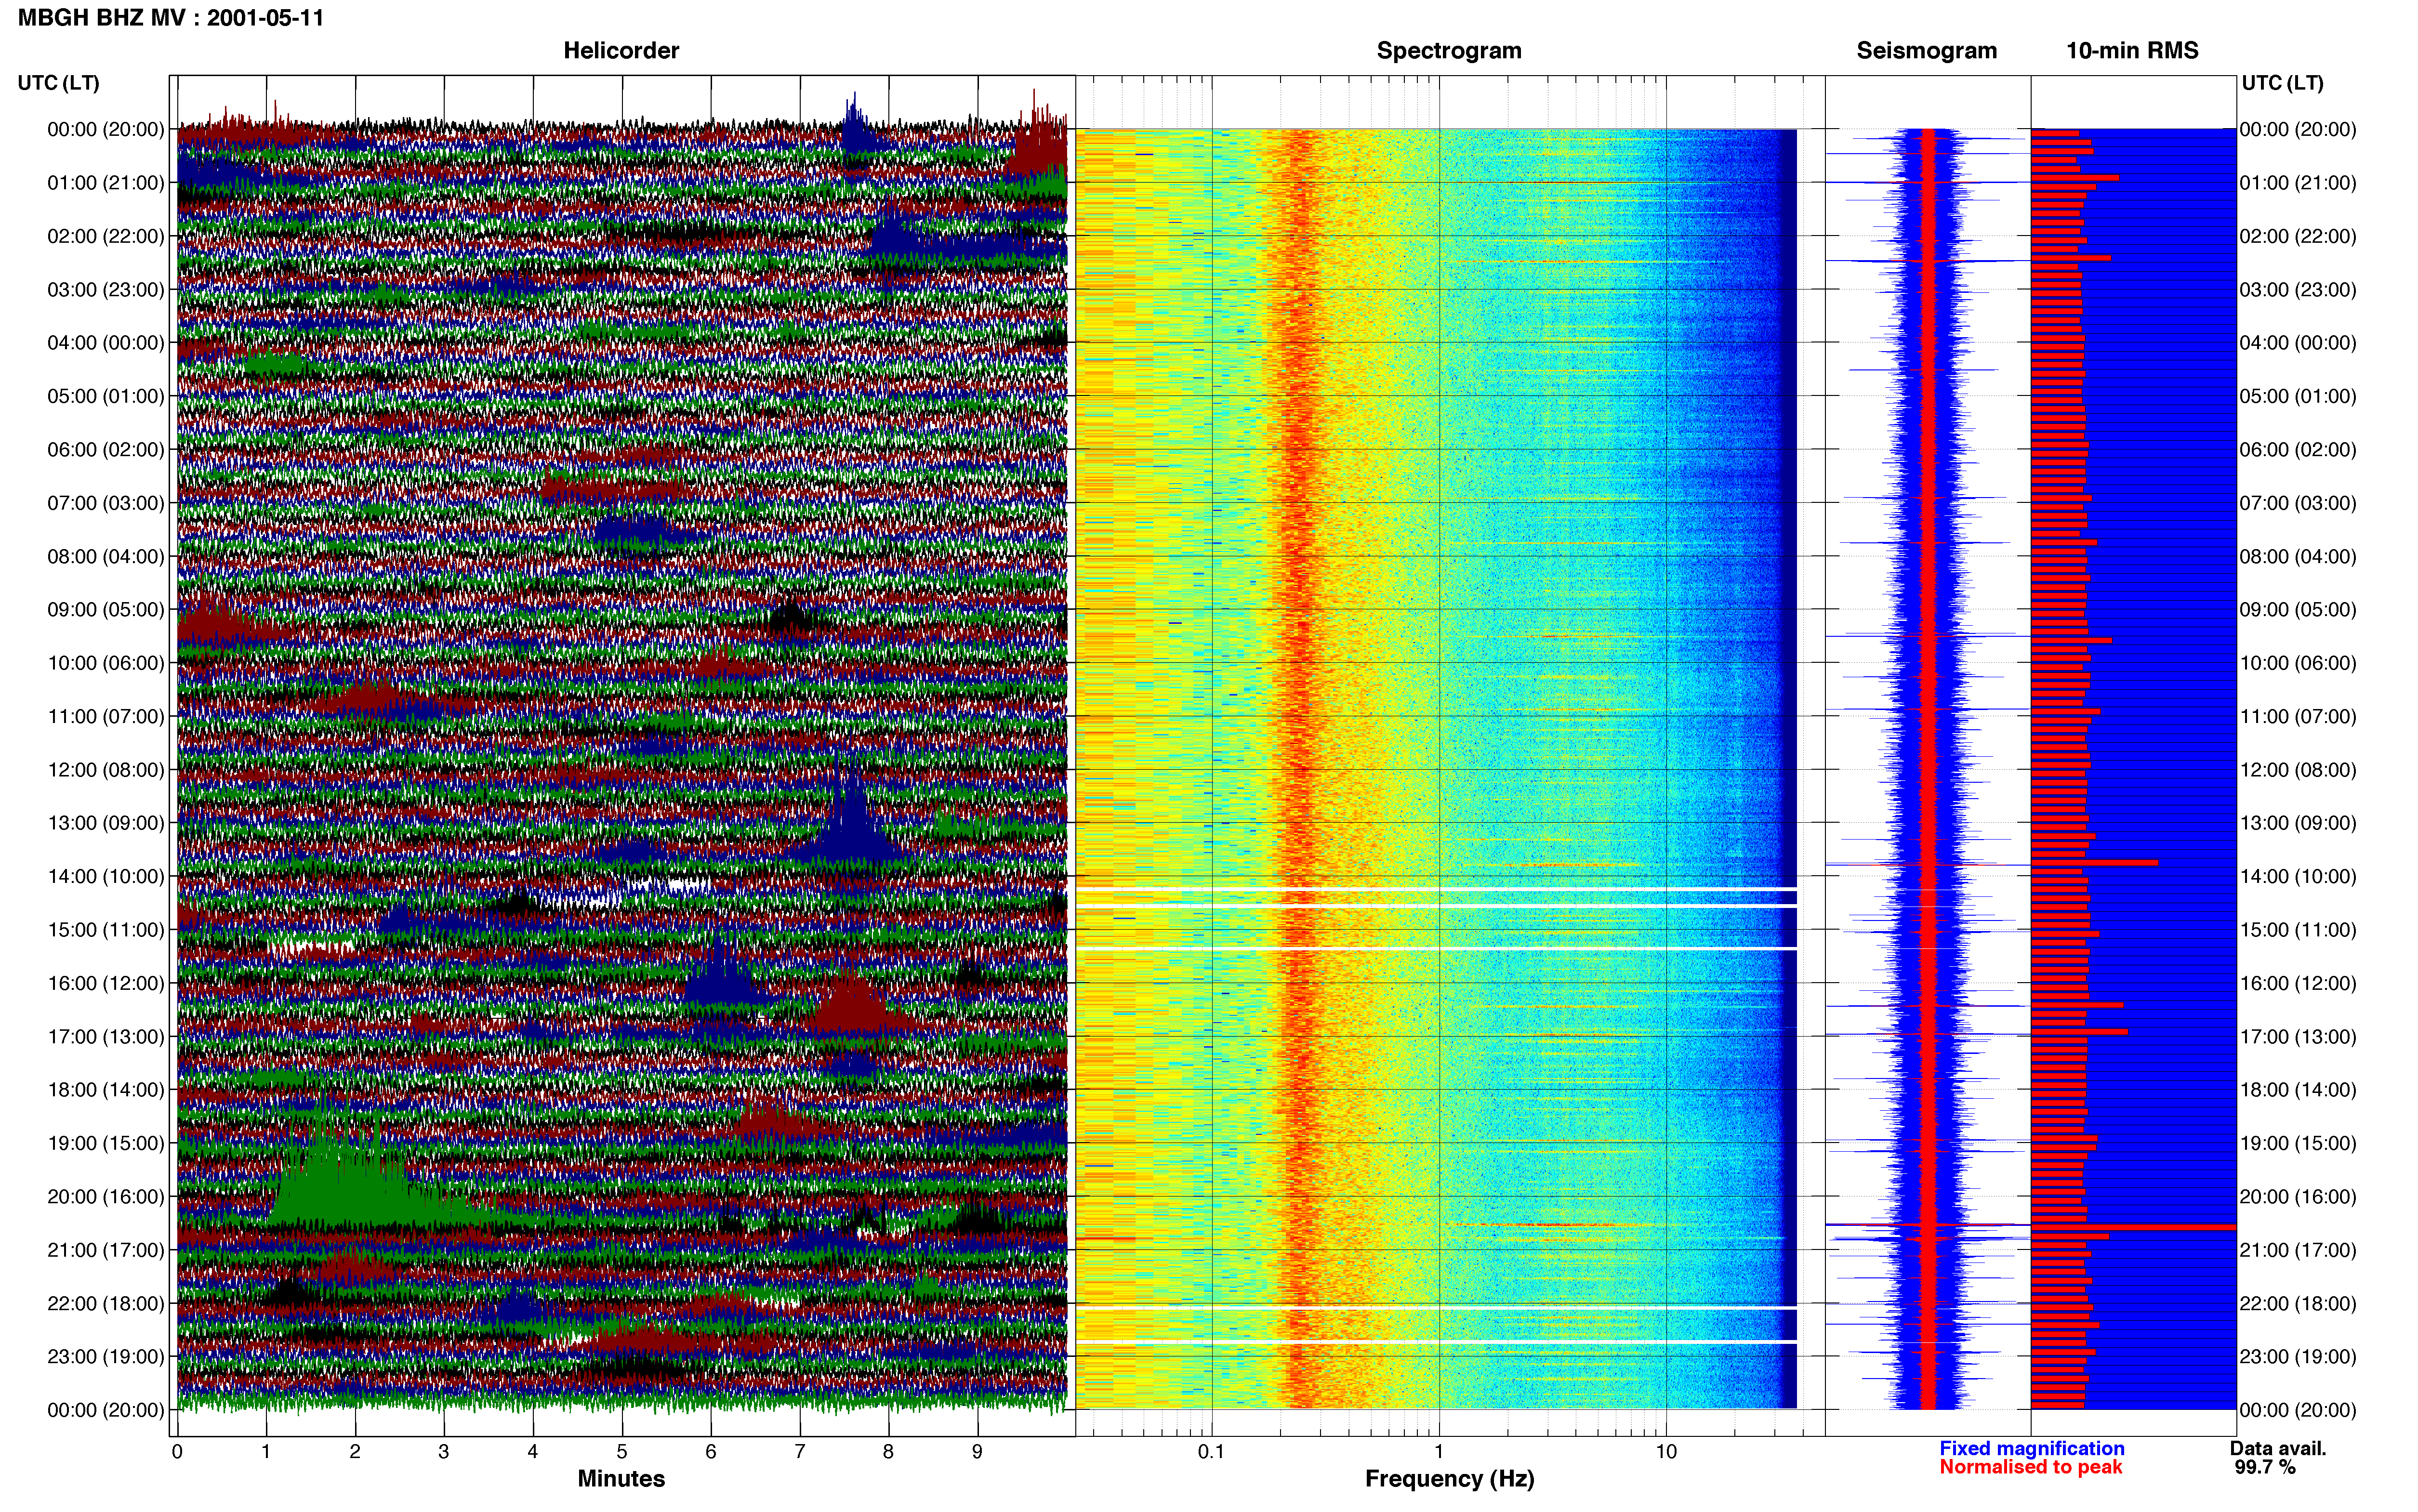Image resolution: width=2418 pixels, height=1512 pixels.
Task: Click the left '01:00 (21:00)' time label
Action: tap(105, 183)
